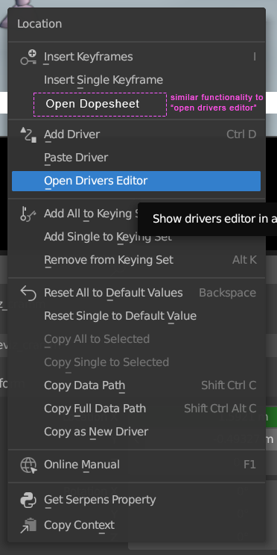Image resolution: width=277 pixels, height=555 pixels.
Task: Select Add Single to Keying Set
Action: 136,237
